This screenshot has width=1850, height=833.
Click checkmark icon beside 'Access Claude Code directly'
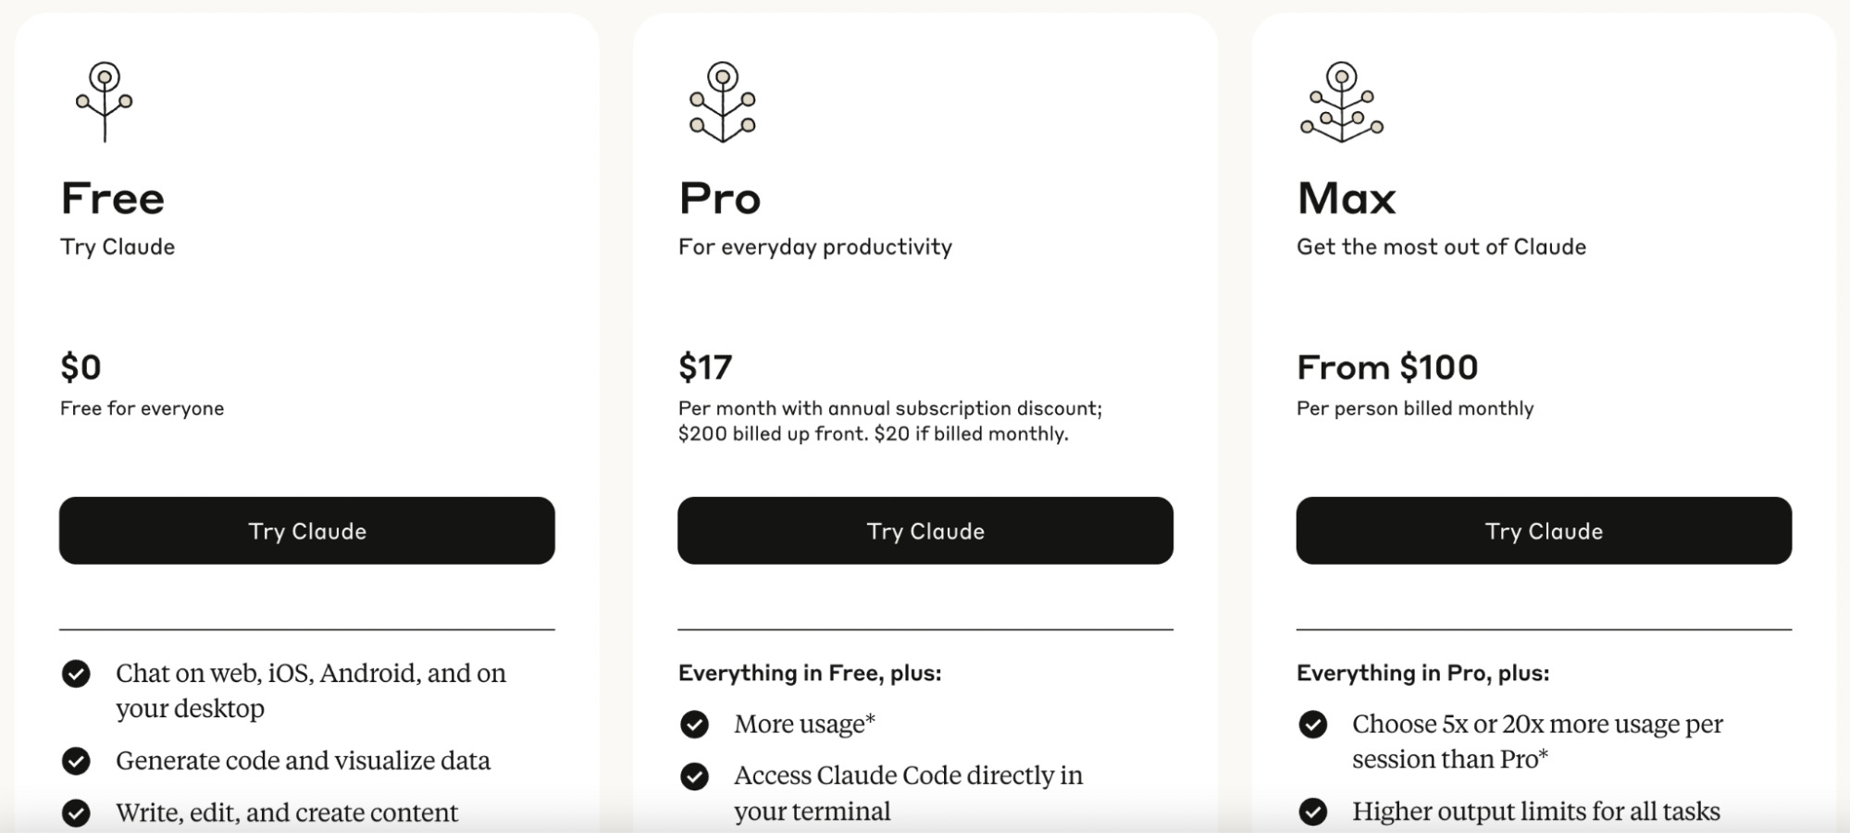pos(694,776)
